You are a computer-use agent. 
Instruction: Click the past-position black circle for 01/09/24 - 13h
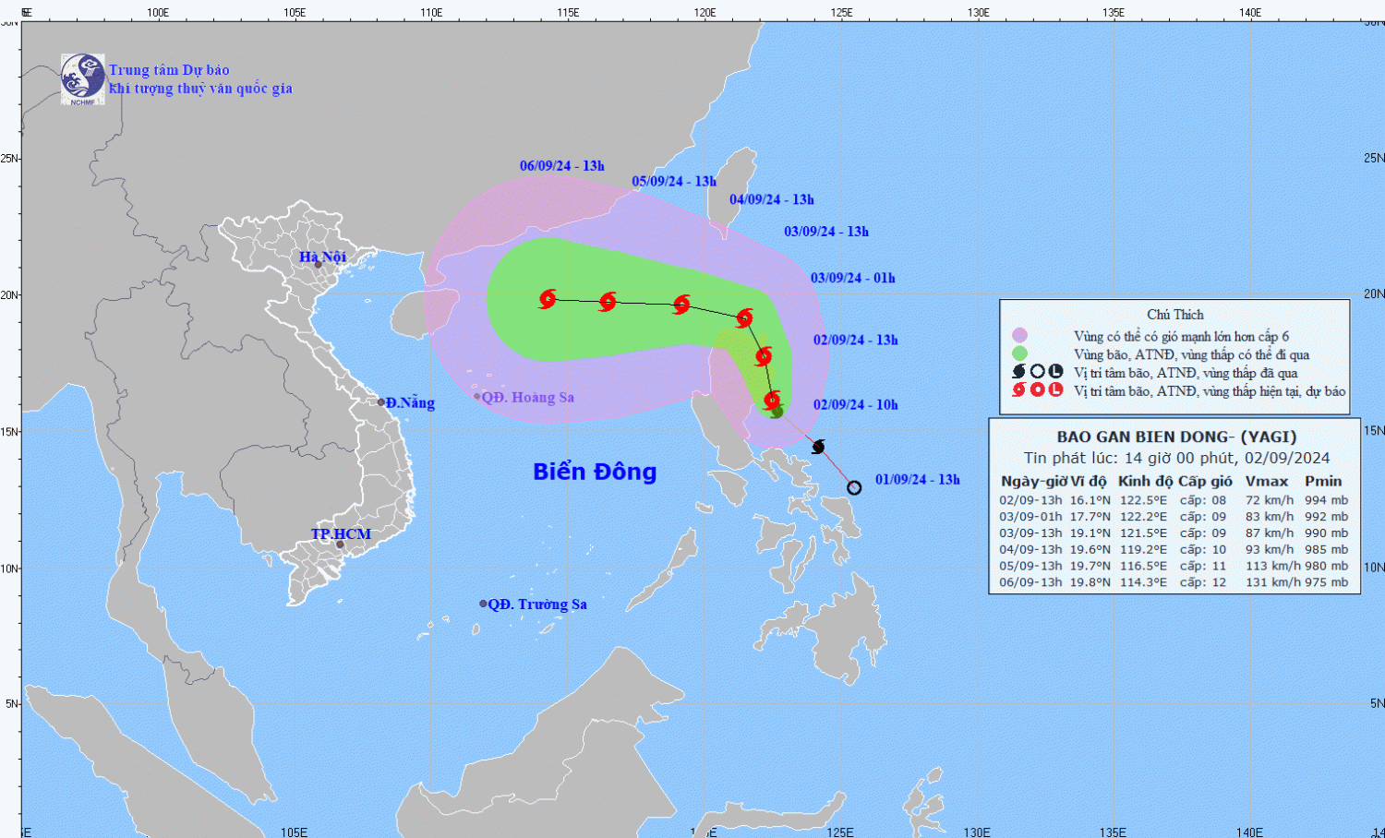[x=854, y=487]
